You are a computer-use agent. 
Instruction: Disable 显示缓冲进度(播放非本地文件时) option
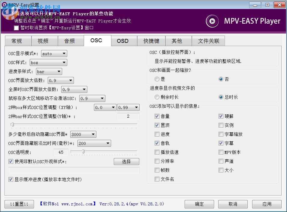coord(11,179)
